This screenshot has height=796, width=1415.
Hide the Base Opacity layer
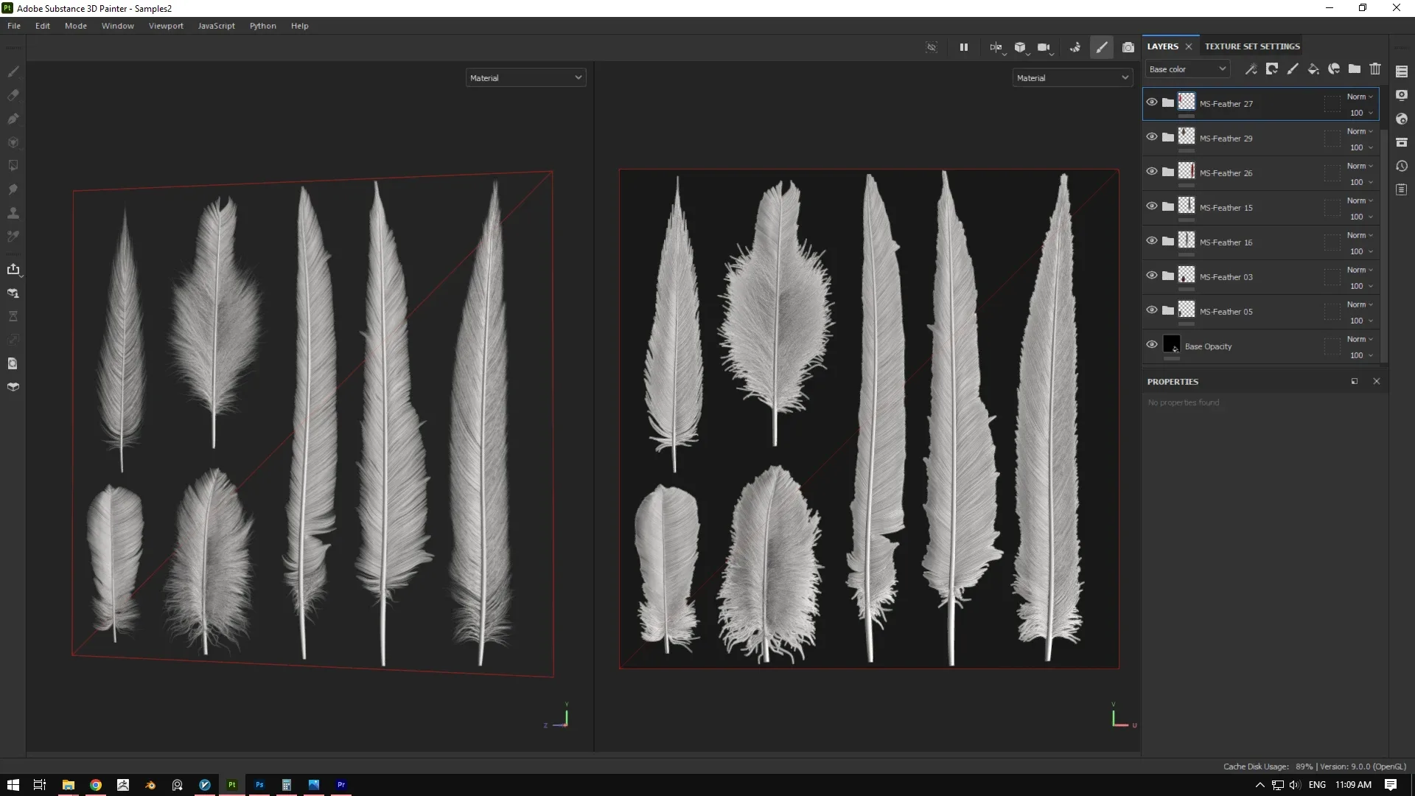pos(1152,345)
